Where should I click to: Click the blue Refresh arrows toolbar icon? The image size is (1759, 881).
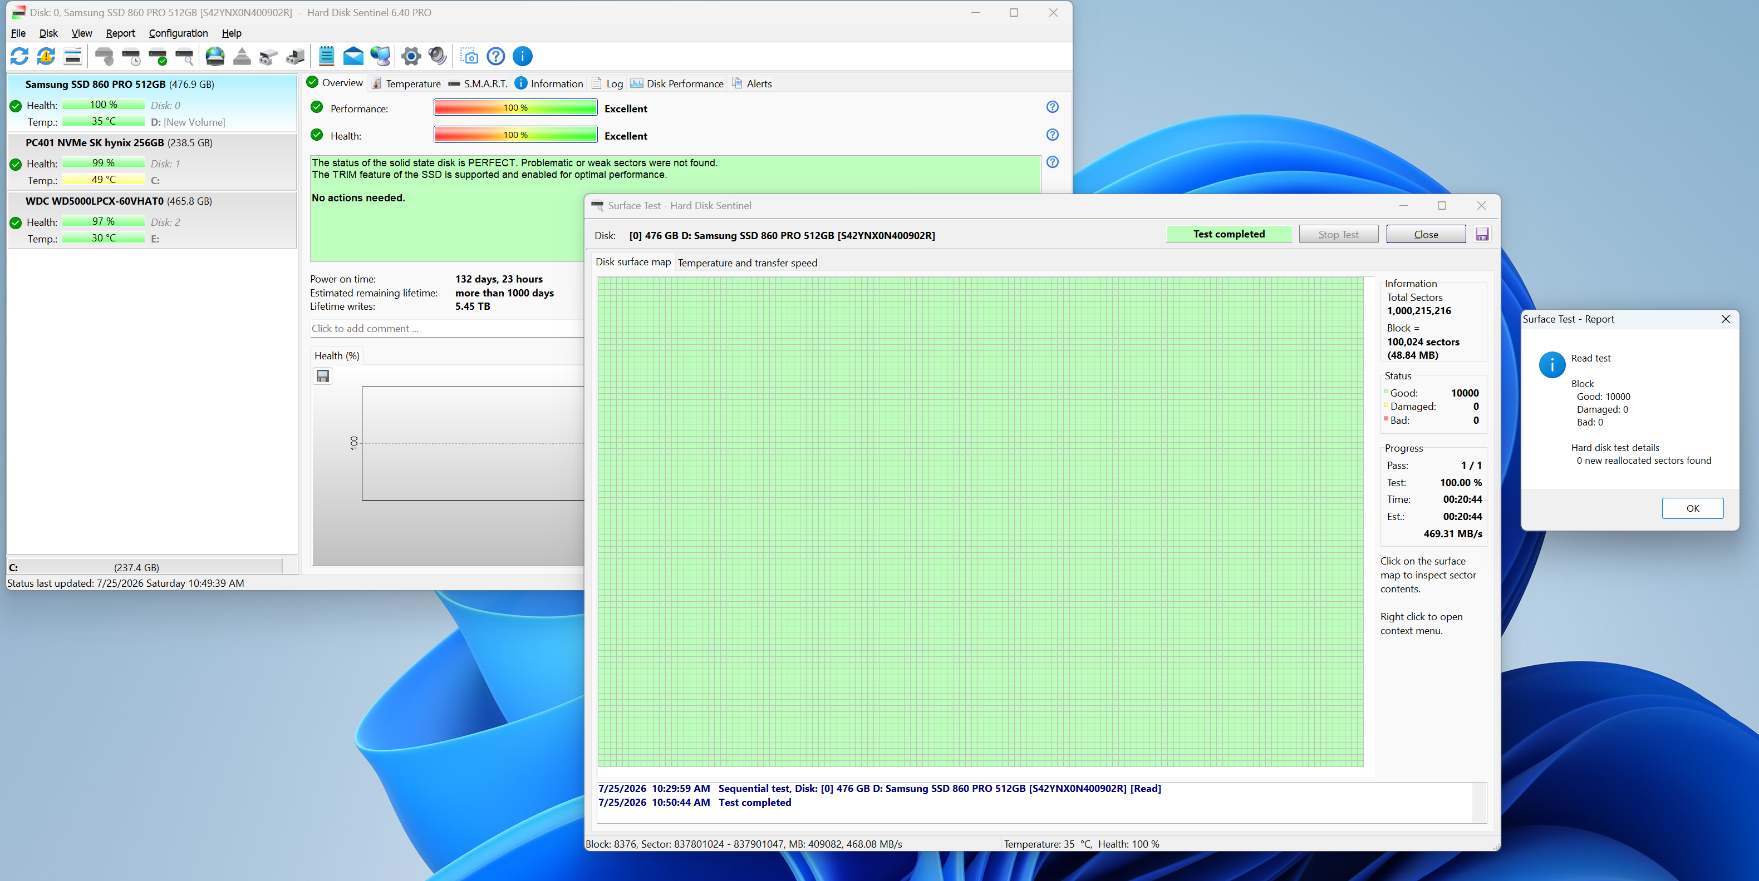[19, 56]
